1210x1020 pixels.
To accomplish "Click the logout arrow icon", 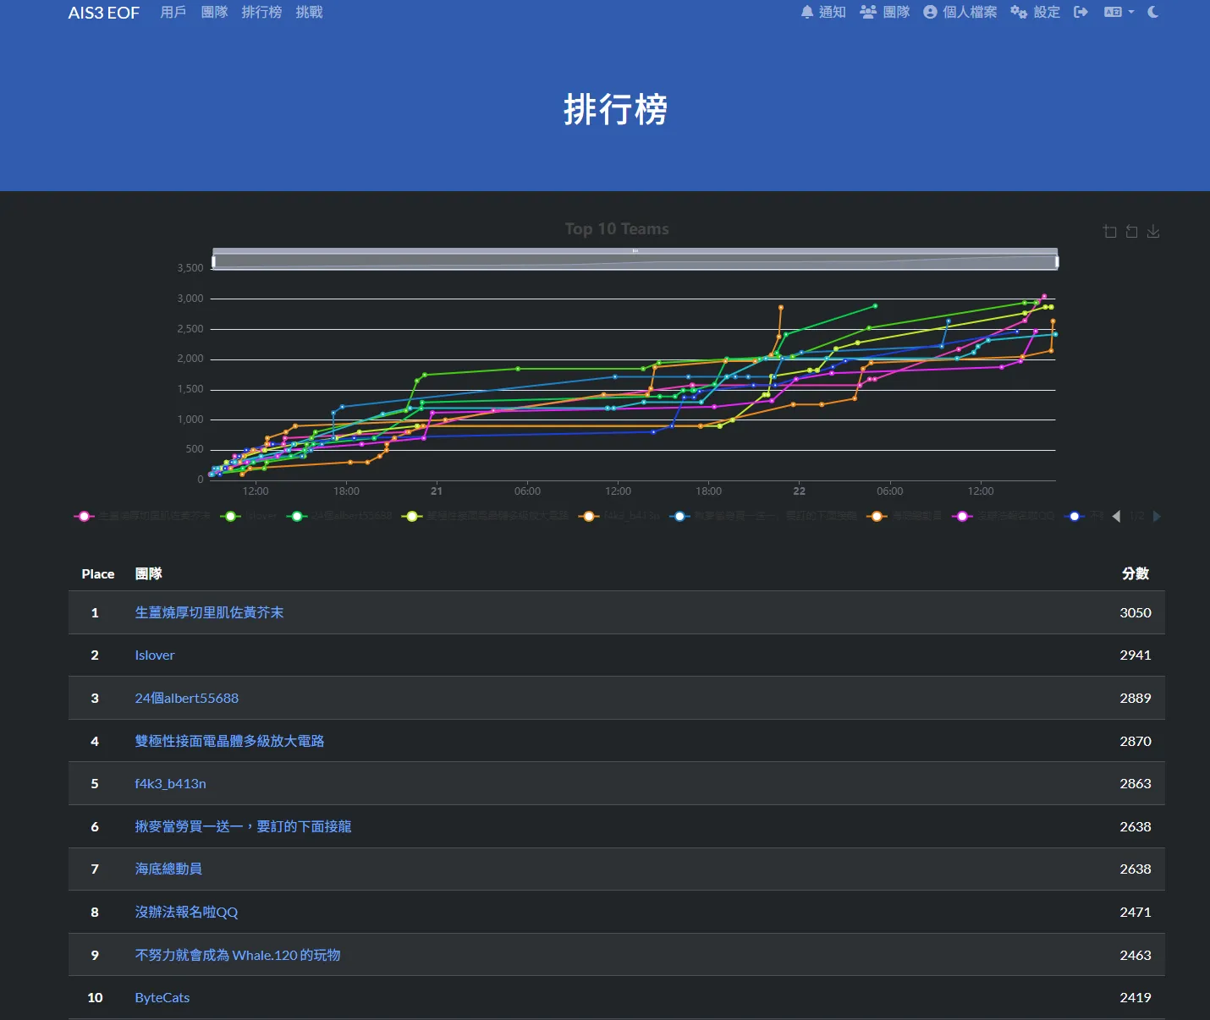I will [1081, 12].
